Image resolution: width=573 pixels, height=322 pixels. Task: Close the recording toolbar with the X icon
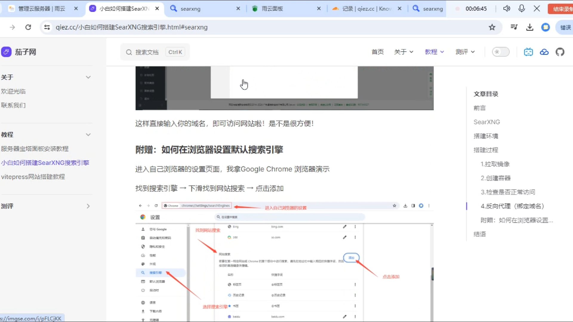pos(537,8)
